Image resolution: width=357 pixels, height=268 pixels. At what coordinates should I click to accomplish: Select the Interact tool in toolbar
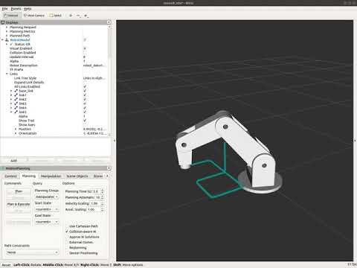coord(10,16)
